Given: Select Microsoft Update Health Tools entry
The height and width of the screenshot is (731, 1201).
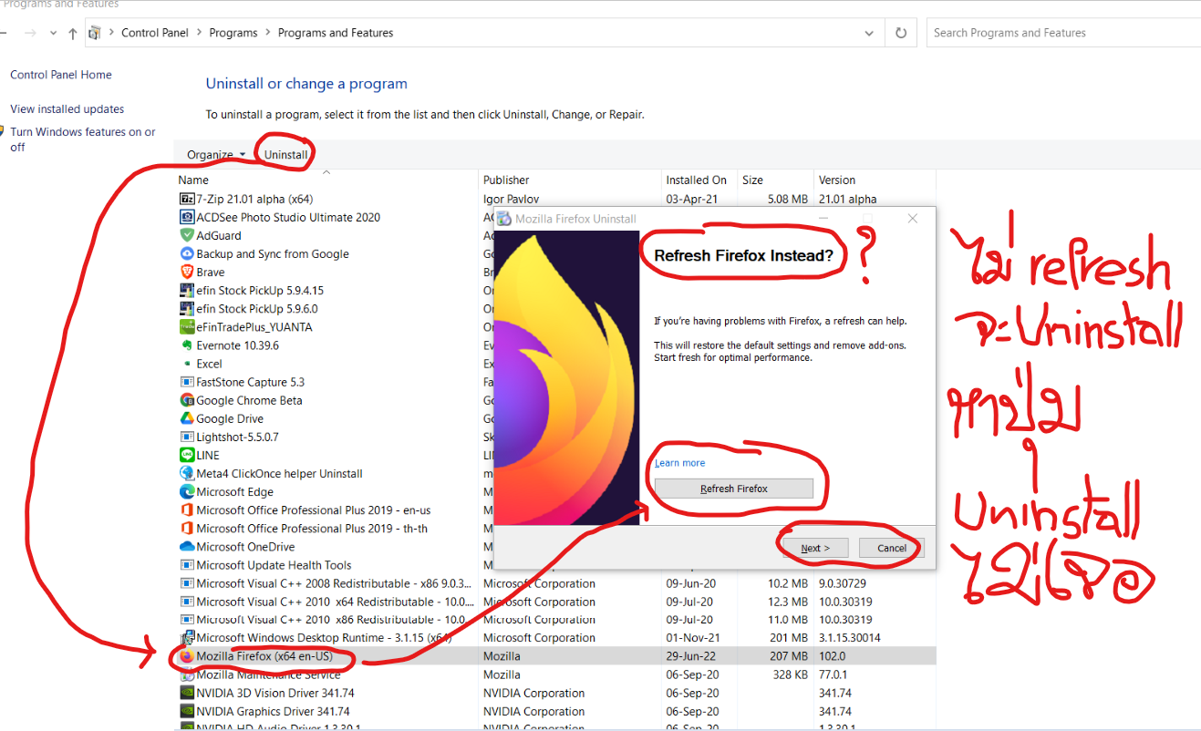Looking at the screenshot, I should click(274, 565).
